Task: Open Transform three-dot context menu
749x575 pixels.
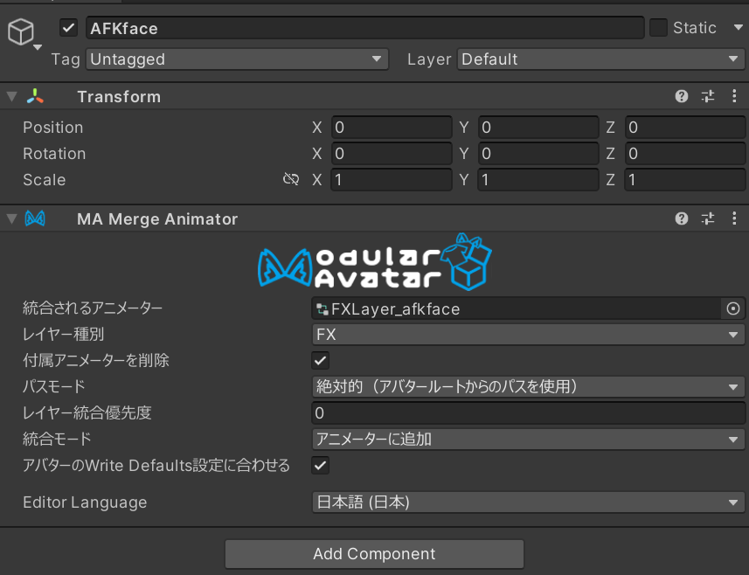Action: pos(734,96)
